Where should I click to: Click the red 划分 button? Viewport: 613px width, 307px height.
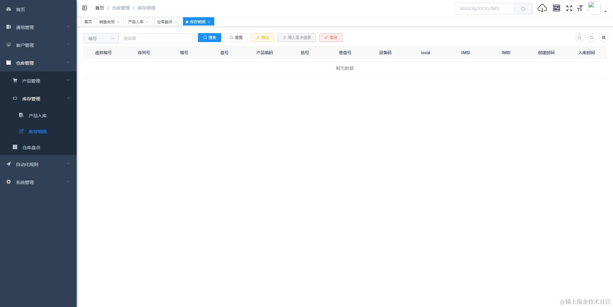click(331, 38)
